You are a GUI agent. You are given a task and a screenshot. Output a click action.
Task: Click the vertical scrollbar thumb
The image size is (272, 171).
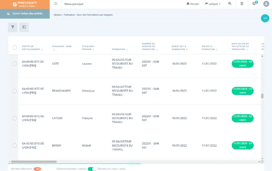(x=262, y=96)
